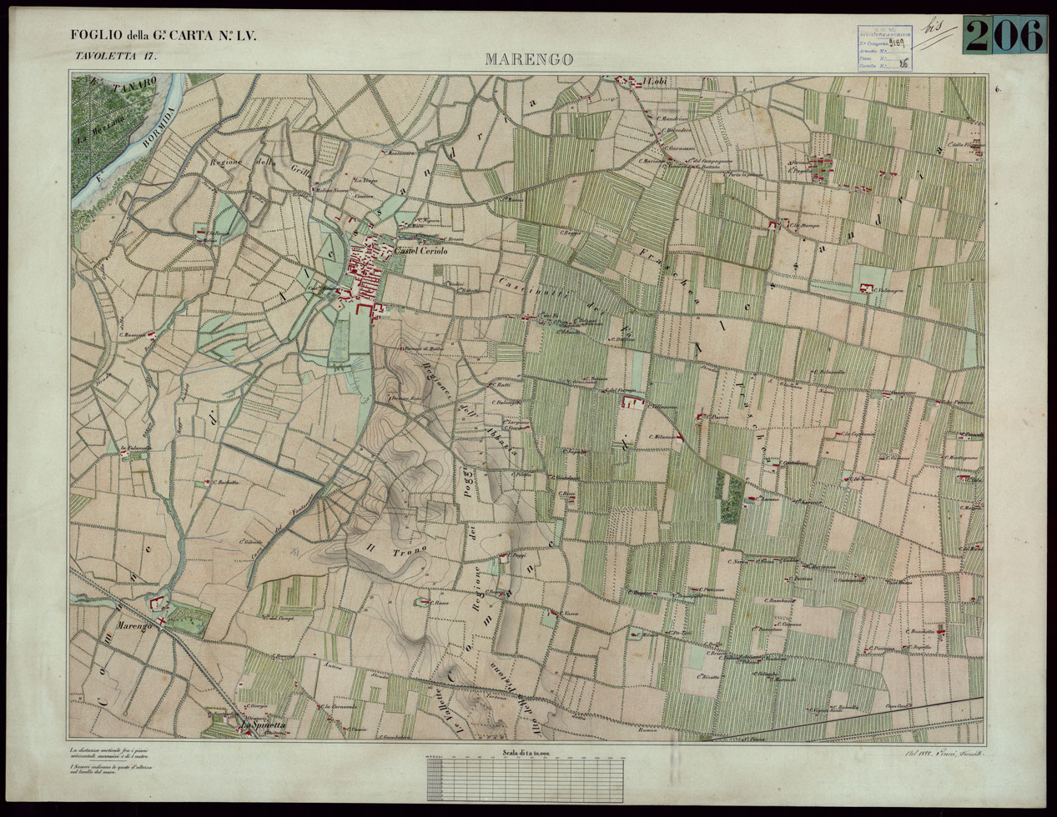Click the MARENGO map title
Screen dimensions: 1057x817
tap(527, 59)
